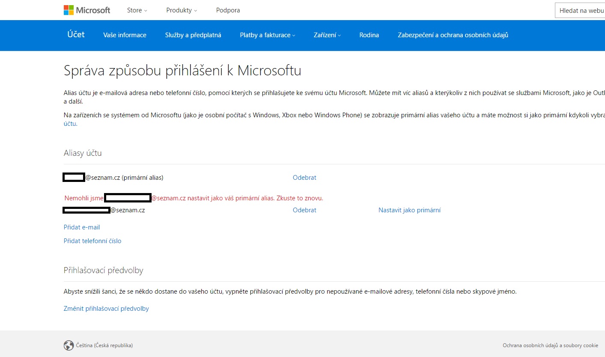The image size is (605, 357).
Task: Remove the primary alias with Odebrat
Action: point(304,178)
